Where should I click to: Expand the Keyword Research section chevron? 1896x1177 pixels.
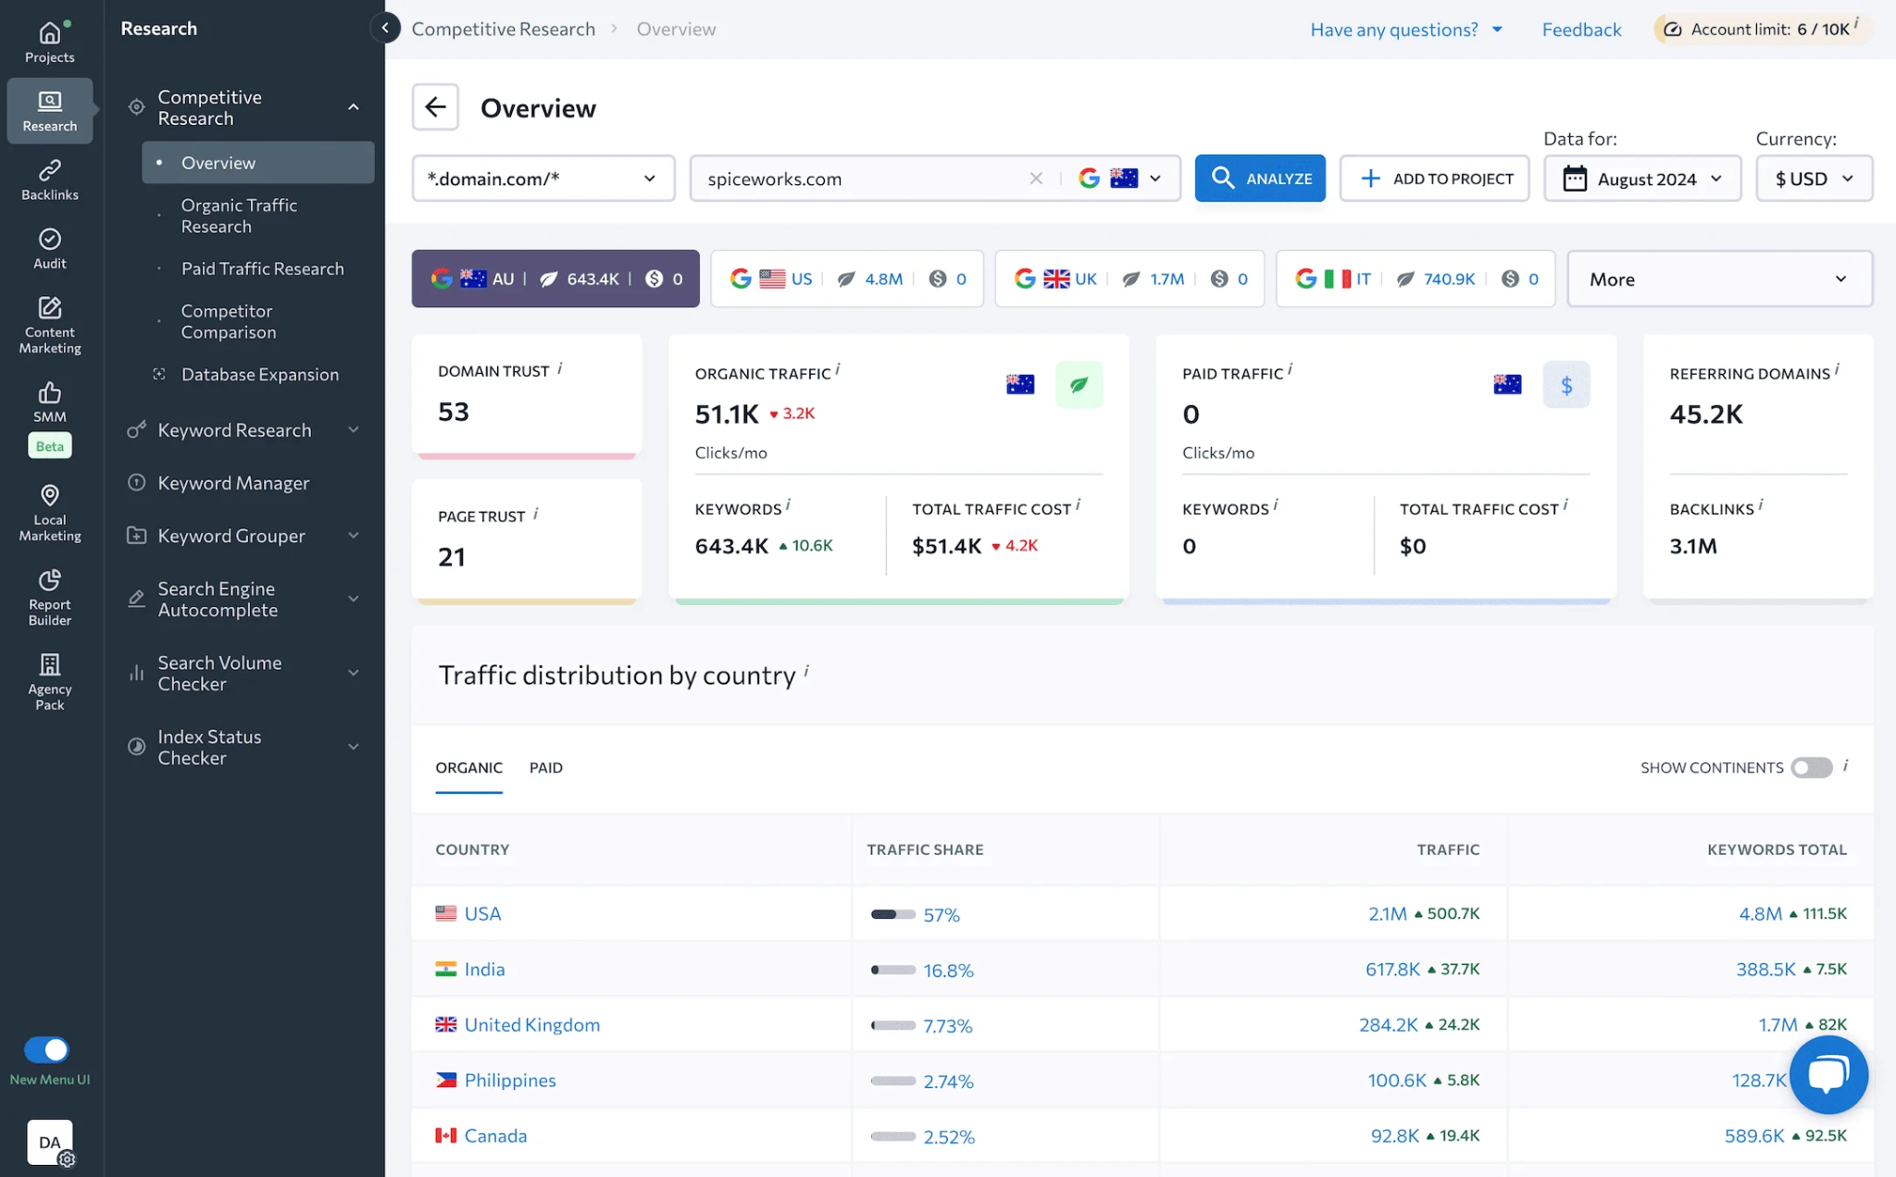coord(354,429)
